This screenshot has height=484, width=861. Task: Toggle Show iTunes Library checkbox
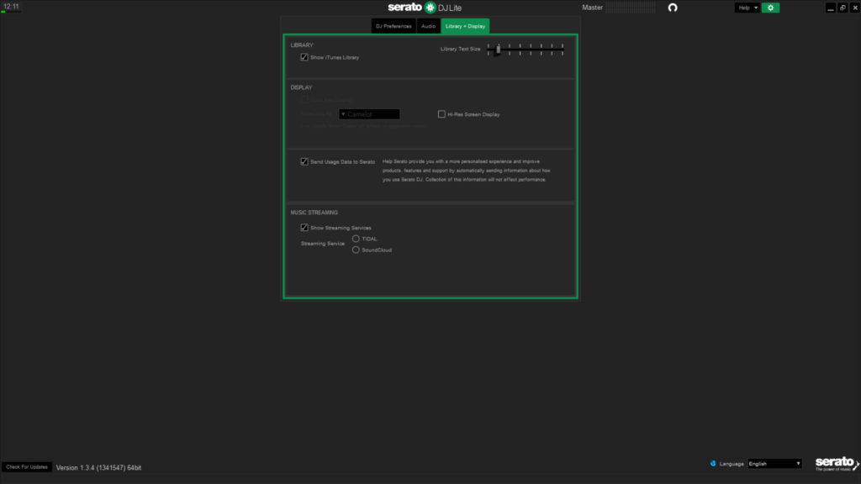[304, 57]
